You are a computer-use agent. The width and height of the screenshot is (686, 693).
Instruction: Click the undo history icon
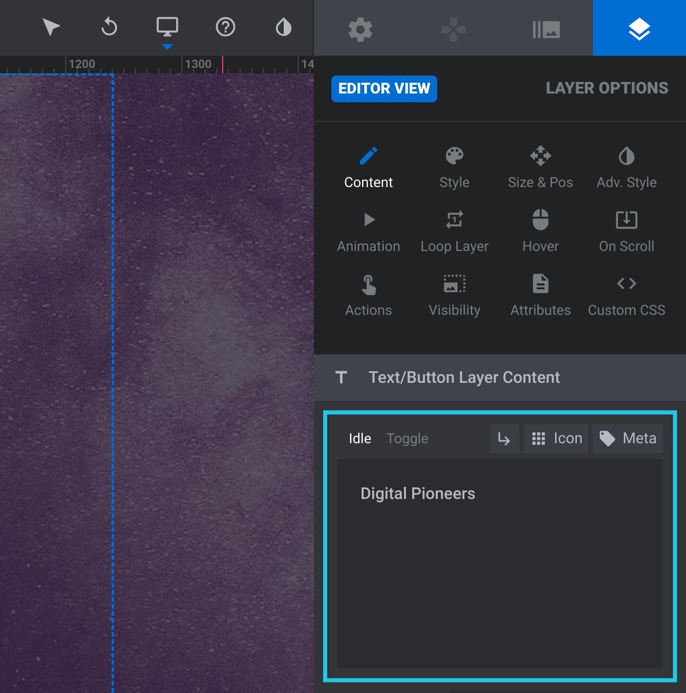[109, 27]
